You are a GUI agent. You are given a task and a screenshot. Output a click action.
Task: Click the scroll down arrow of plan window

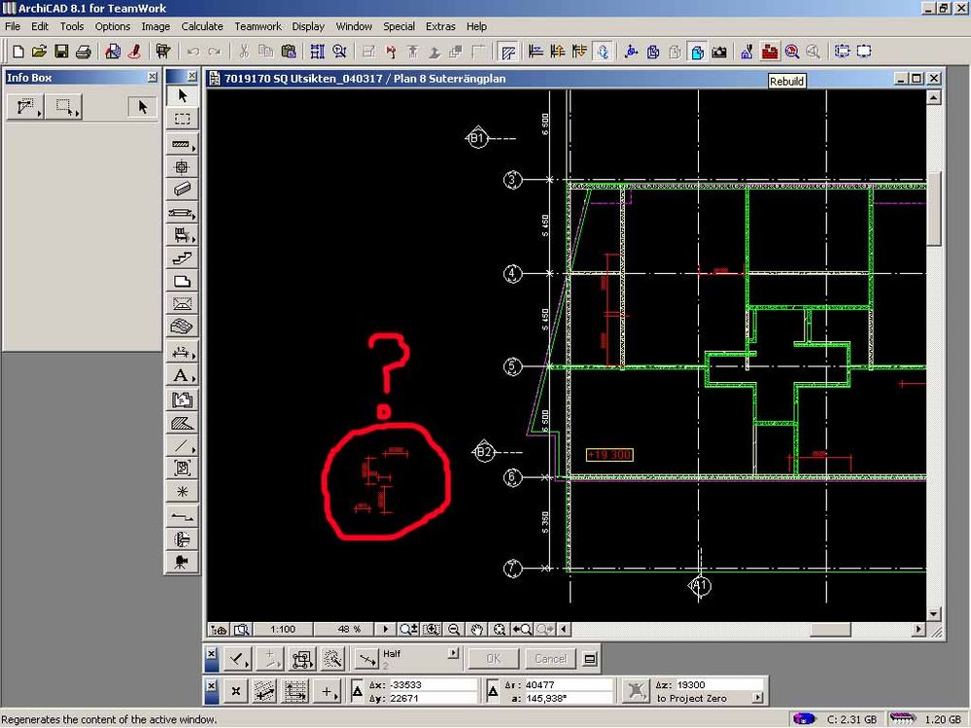pos(934,614)
